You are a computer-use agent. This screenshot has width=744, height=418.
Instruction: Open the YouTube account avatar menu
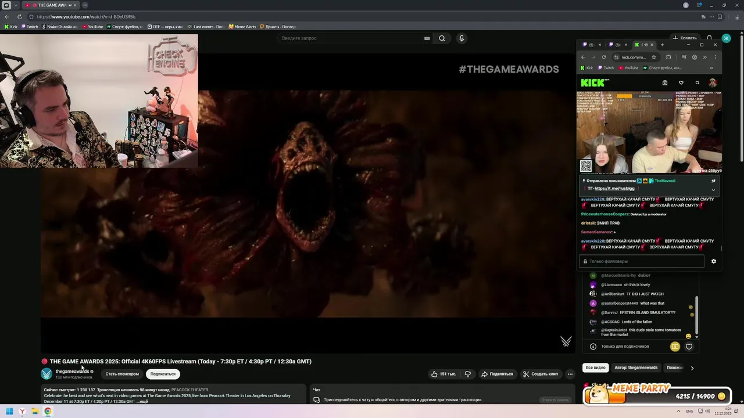pos(726,38)
